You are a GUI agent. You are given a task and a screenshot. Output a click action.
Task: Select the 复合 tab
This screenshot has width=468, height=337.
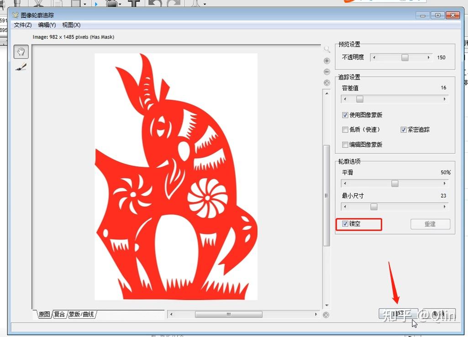[x=59, y=314]
